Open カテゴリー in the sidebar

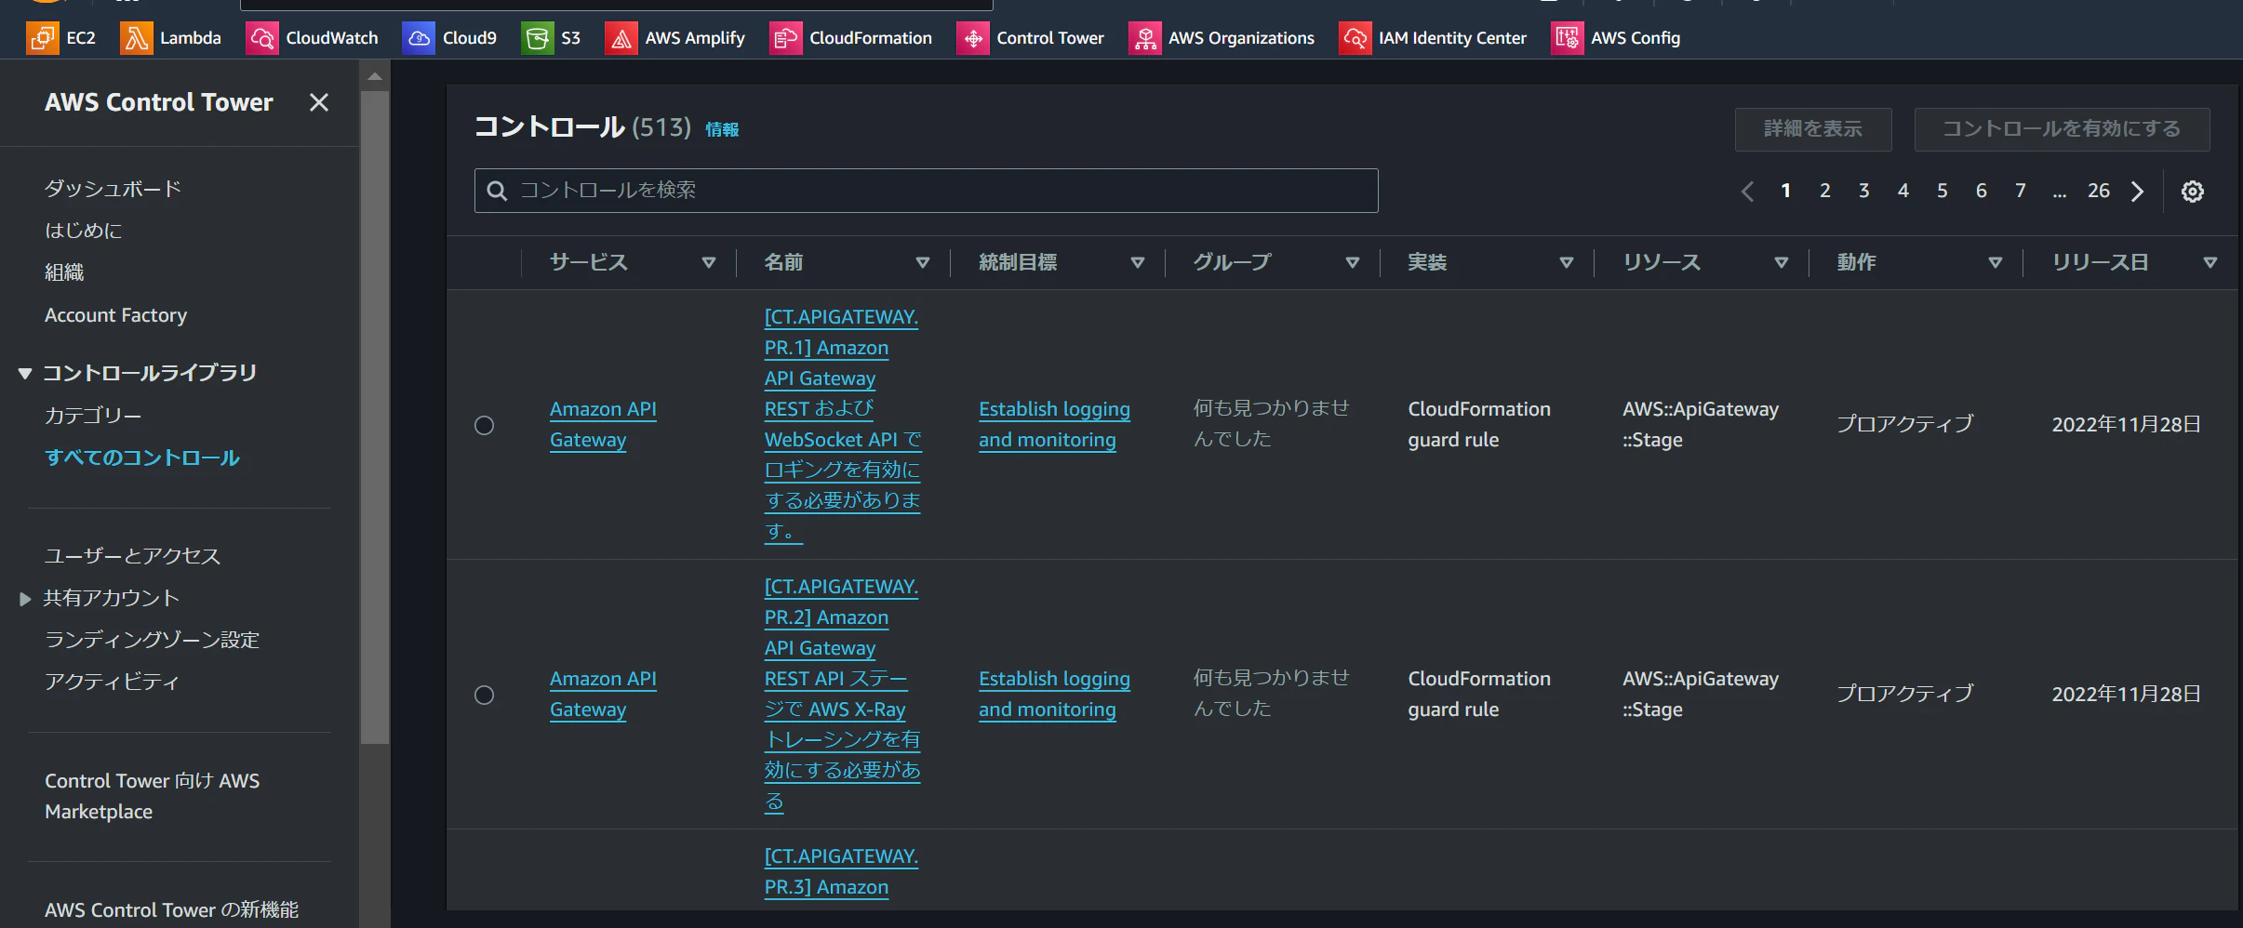coord(93,416)
